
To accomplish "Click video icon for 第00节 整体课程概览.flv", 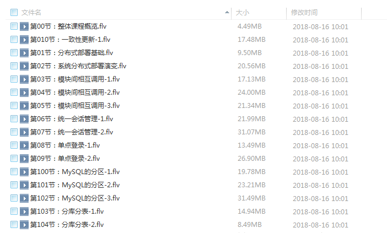I will (24, 26).
